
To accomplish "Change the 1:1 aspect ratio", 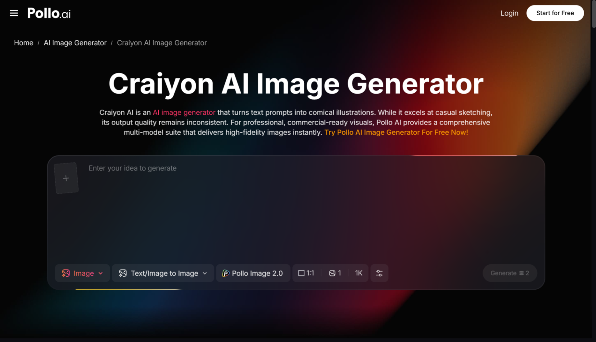I will pyautogui.click(x=306, y=273).
